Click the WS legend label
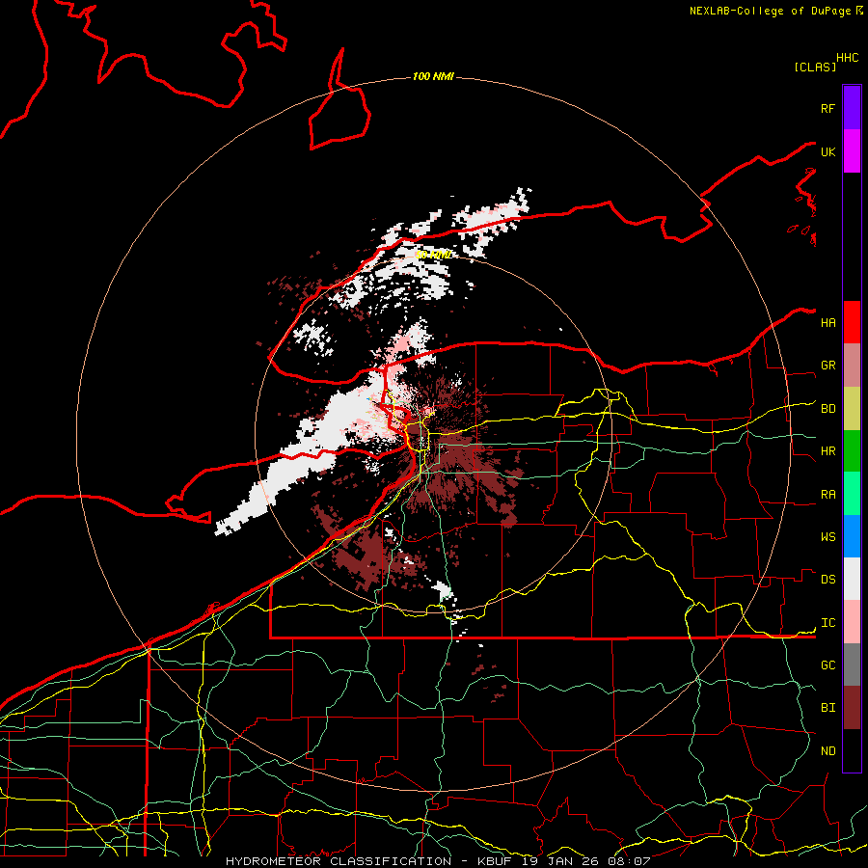This screenshot has width=868, height=868. [x=827, y=537]
